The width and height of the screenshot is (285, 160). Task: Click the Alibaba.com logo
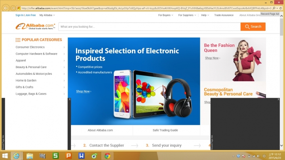click(x=35, y=27)
